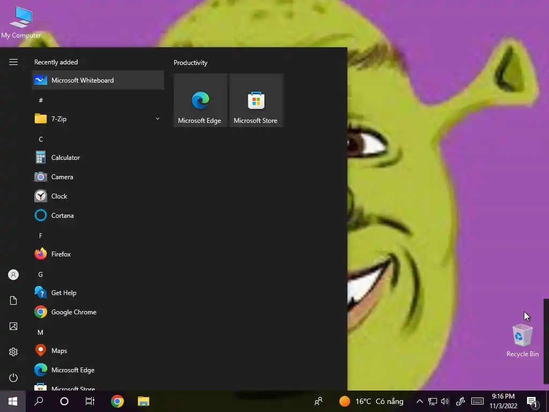Launch Chrome from the taskbar
This screenshot has width=549, height=412.
pos(117,401)
